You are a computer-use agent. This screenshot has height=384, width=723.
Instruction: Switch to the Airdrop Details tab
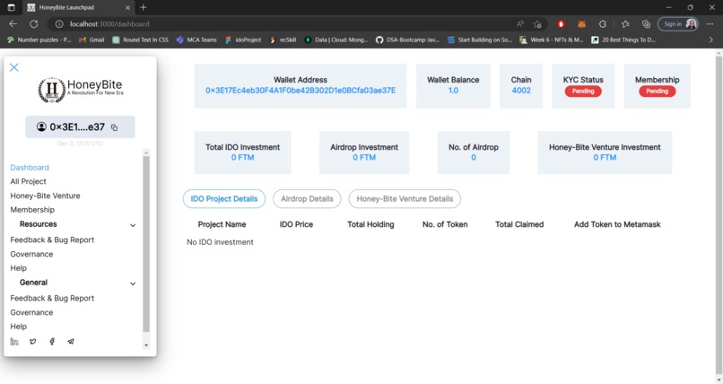coord(307,198)
